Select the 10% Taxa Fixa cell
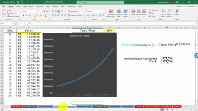This screenshot has height=111, width=198. pos(109,31)
